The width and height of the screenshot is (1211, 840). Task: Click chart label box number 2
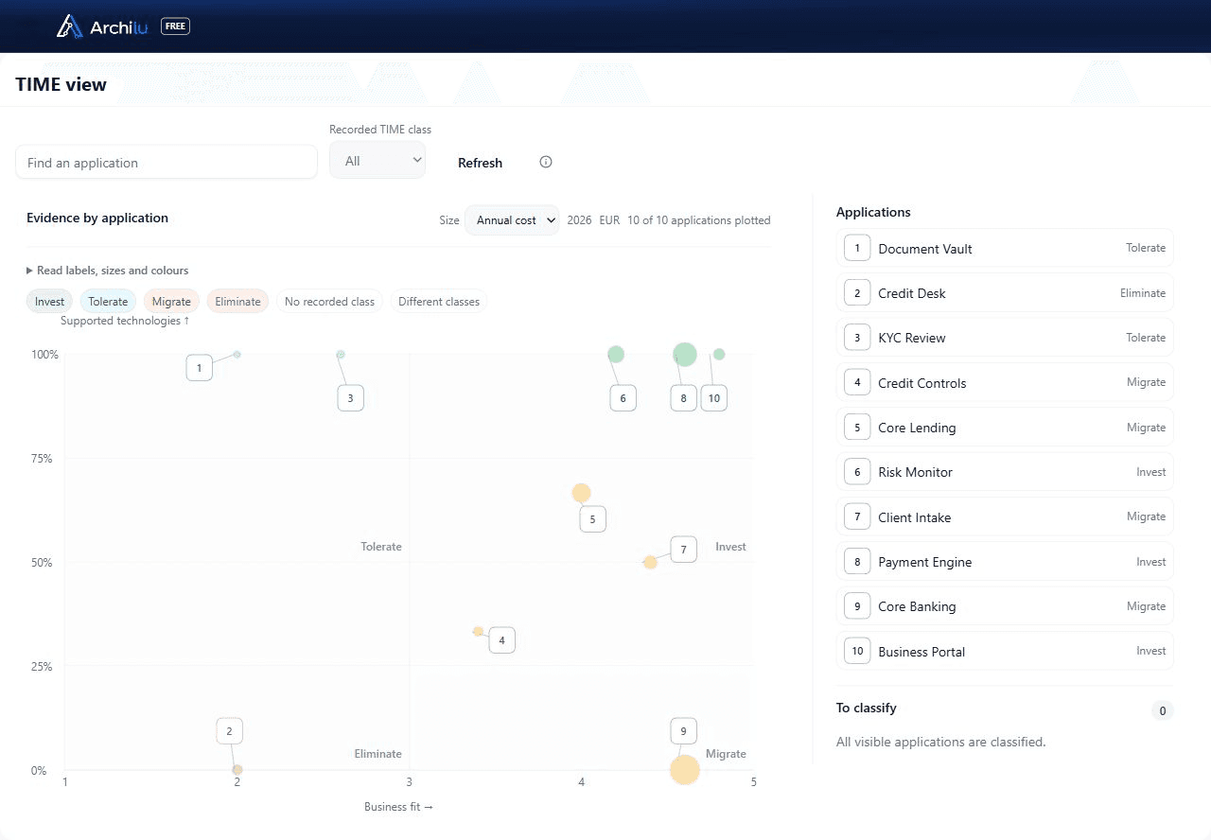[229, 731]
